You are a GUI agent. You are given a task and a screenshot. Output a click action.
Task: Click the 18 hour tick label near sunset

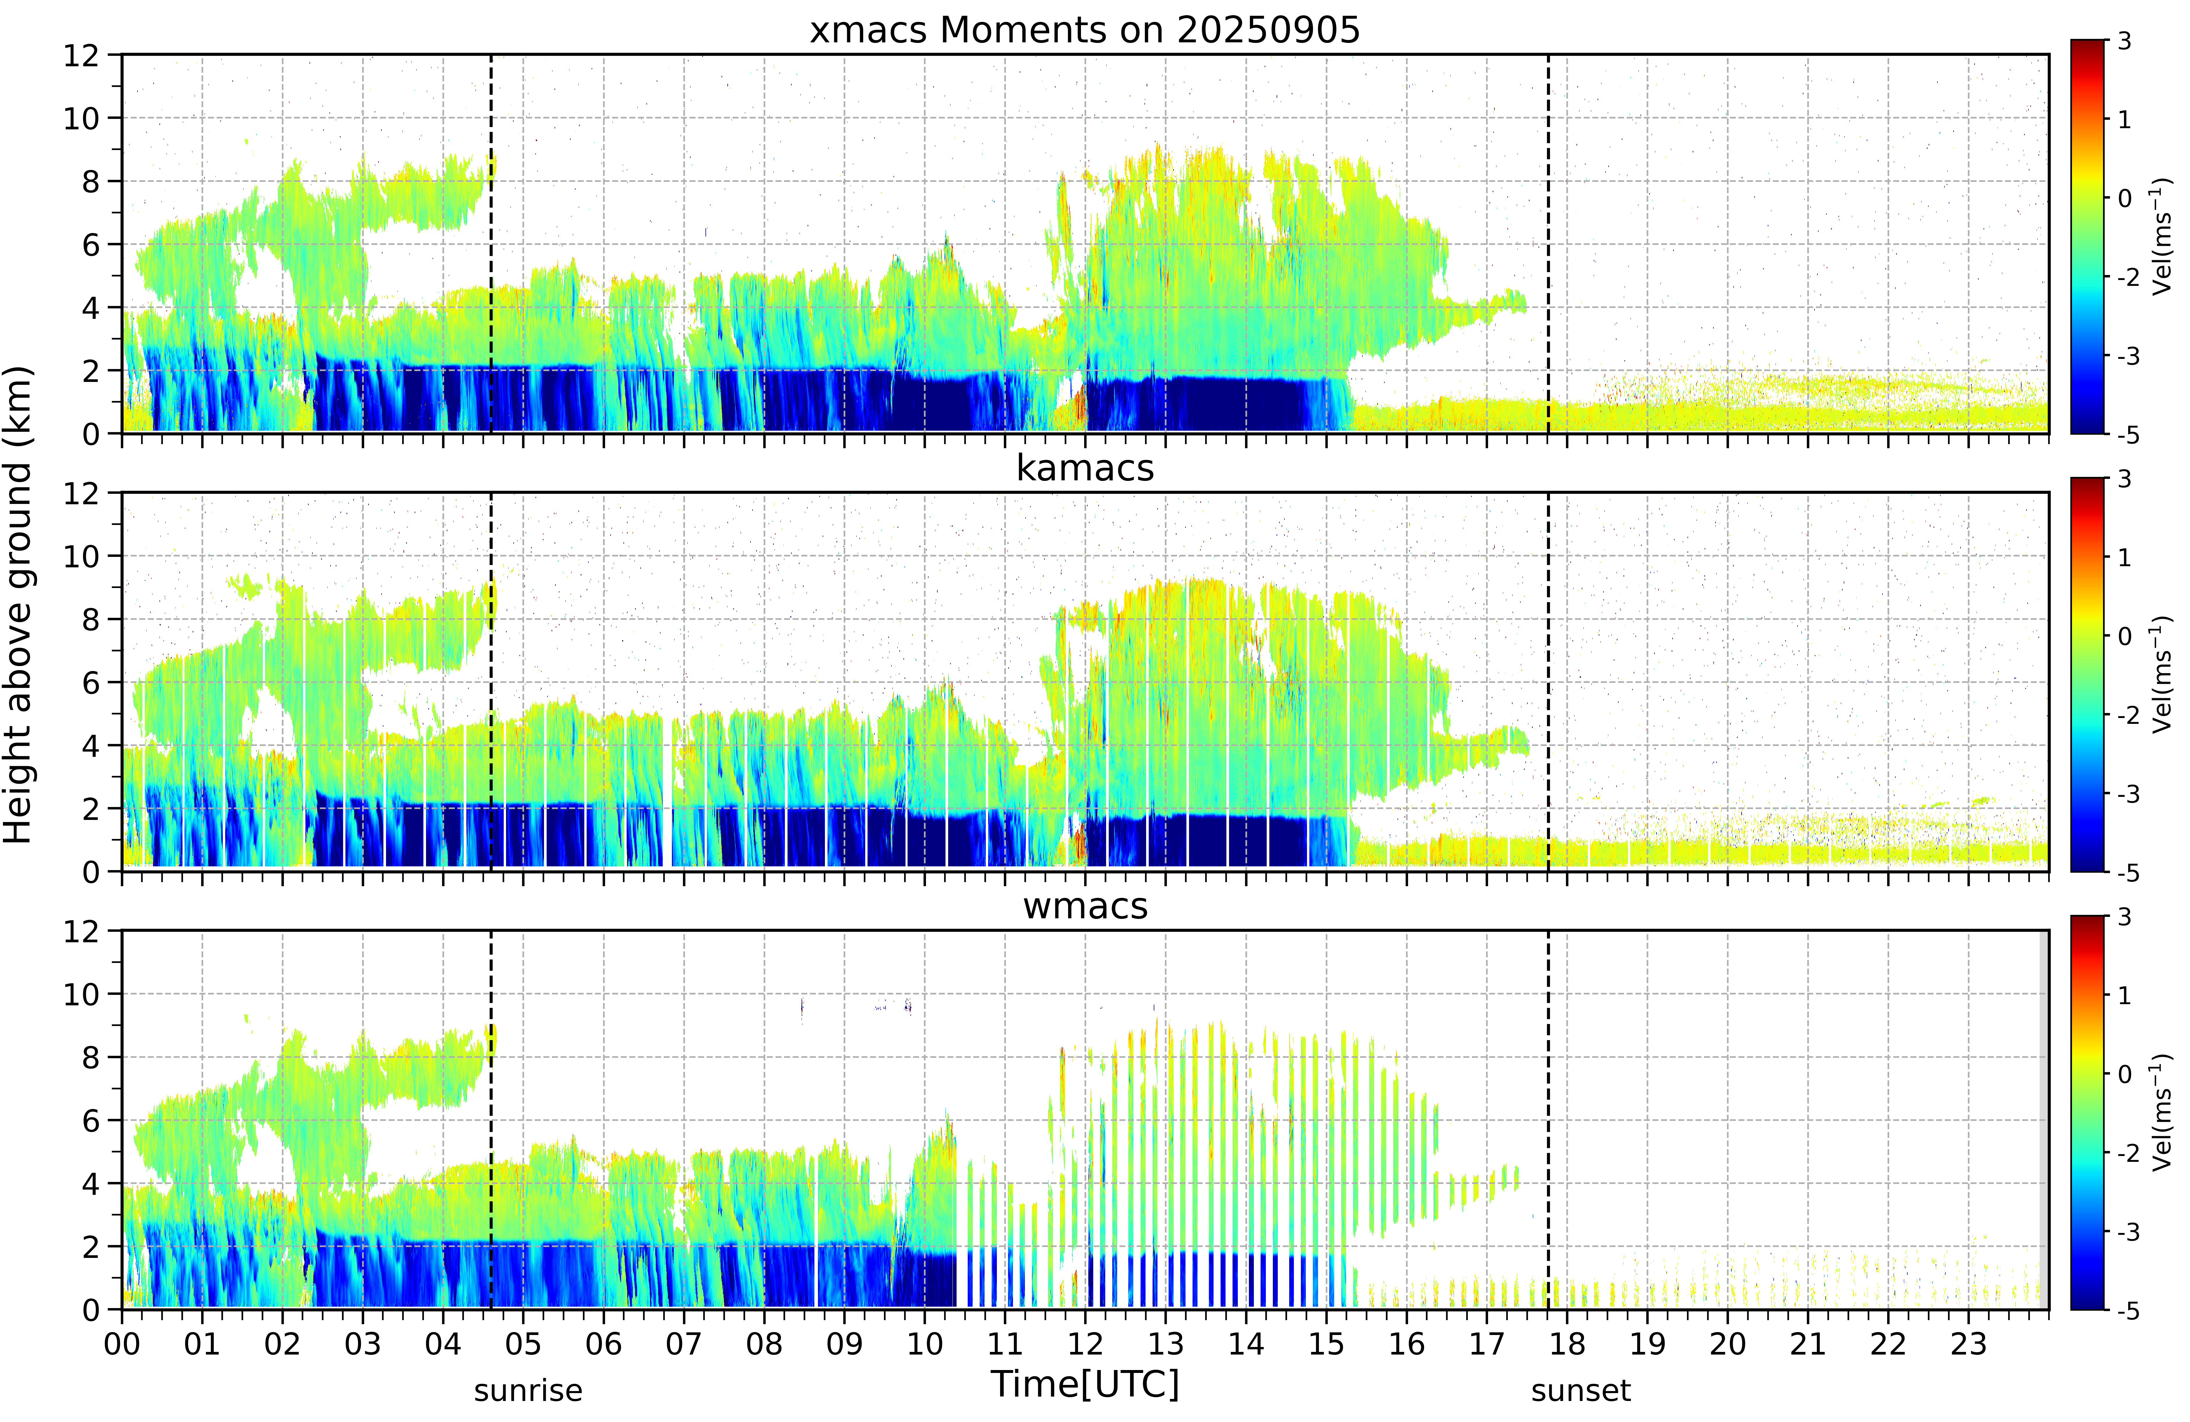[1567, 1344]
